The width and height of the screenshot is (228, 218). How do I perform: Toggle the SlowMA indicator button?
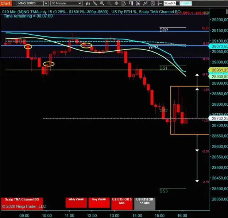(x=171, y=3)
